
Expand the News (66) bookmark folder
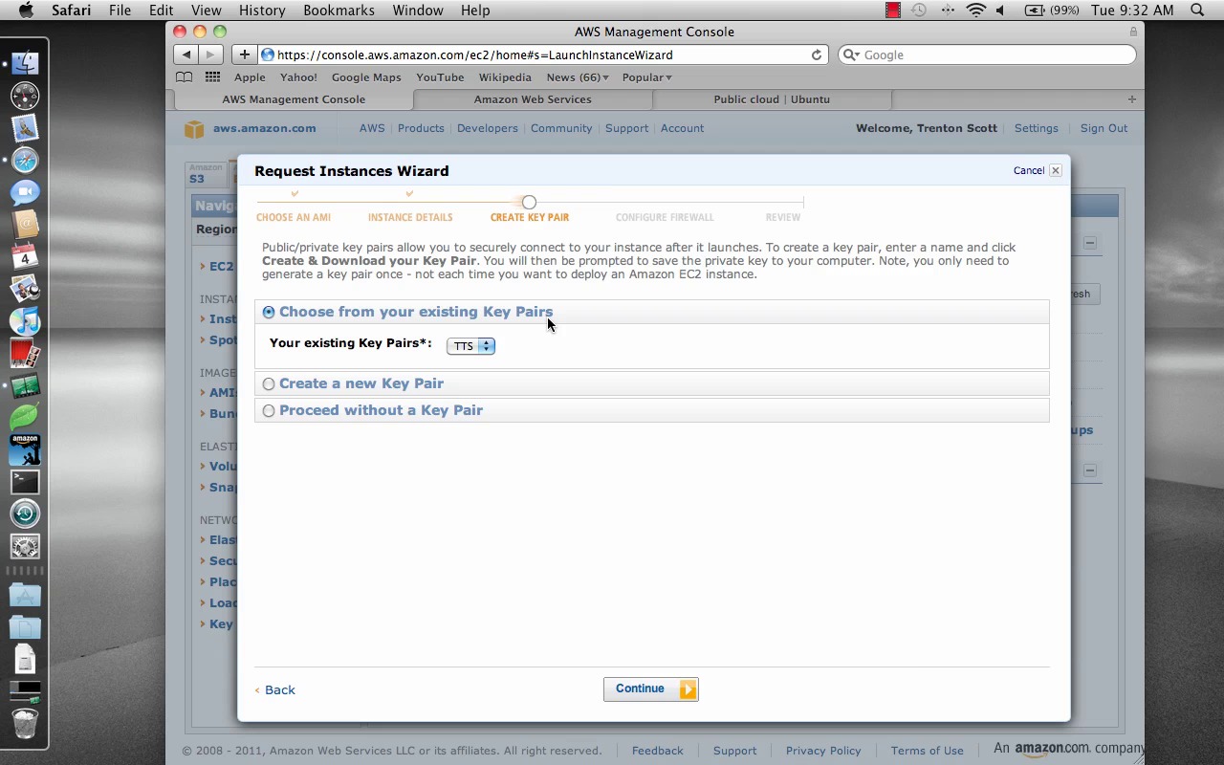578,77
